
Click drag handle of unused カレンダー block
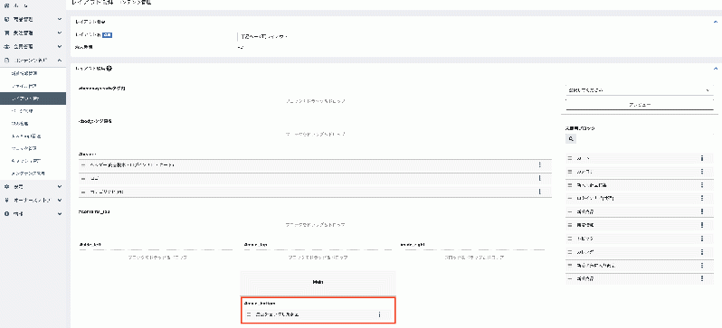click(570, 252)
